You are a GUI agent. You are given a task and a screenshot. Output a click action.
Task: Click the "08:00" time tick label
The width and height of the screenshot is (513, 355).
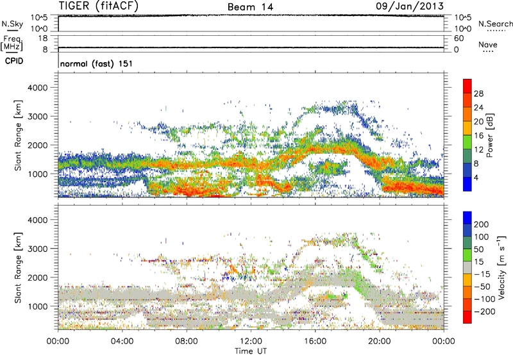(x=186, y=342)
